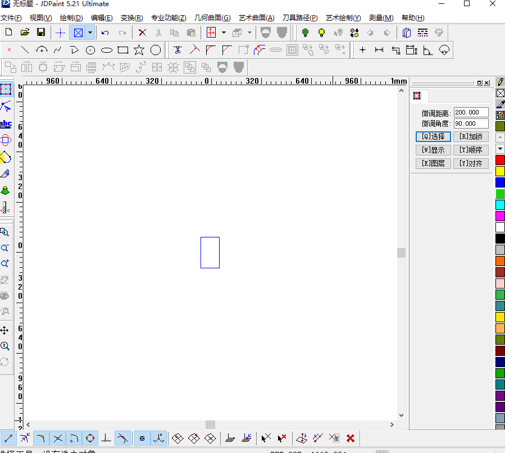Screen dimensions: 505x453
Task: Open the 绘制(D) menu
Action: [71, 18]
